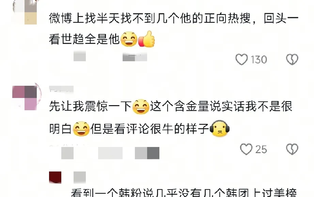
Task: Like the comment showing 130 likes
Action: 241,60
